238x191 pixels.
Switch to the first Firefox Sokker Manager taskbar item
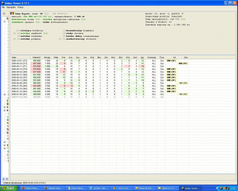(31, 188)
